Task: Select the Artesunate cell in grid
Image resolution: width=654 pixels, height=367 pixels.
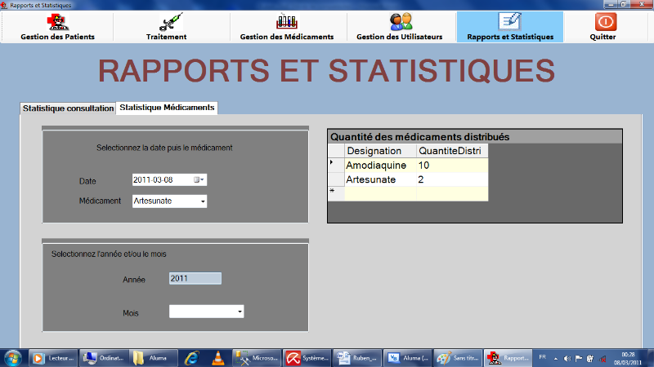Action: (x=380, y=179)
